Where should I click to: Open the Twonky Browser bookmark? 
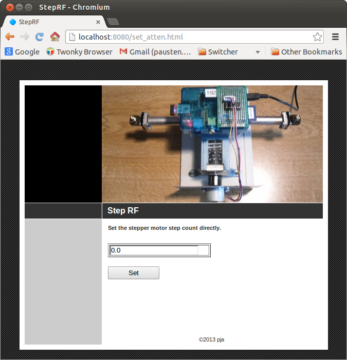click(x=79, y=51)
